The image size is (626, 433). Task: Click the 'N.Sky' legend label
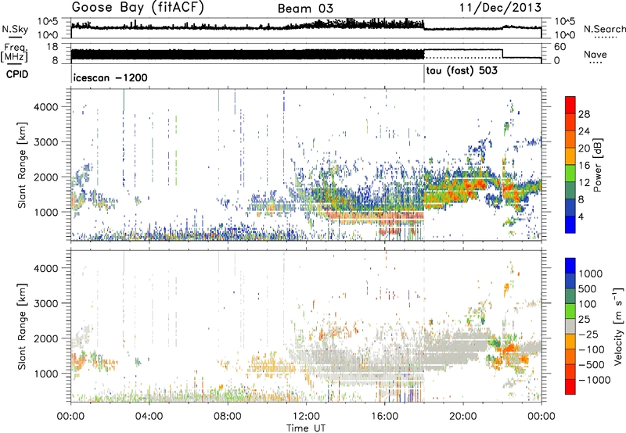click(x=15, y=29)
